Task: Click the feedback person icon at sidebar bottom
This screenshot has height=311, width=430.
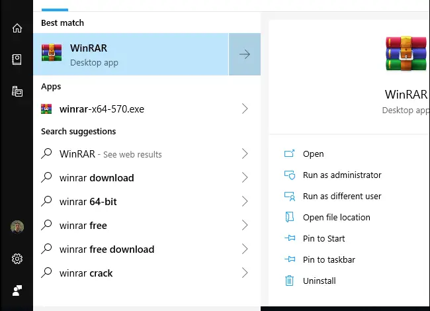Action: click(x=17, y=290)
